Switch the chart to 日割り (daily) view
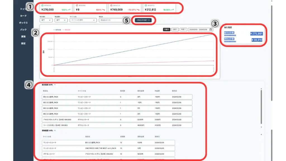The image size is (286, 161). click(166, 30)
